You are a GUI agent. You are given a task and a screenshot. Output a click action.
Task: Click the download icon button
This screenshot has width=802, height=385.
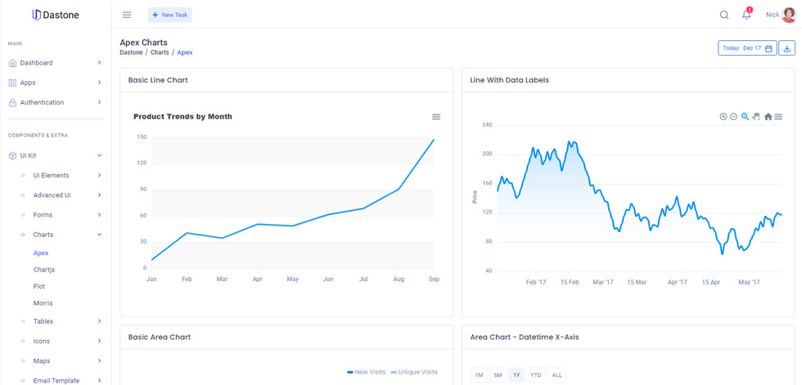point(787,48)
